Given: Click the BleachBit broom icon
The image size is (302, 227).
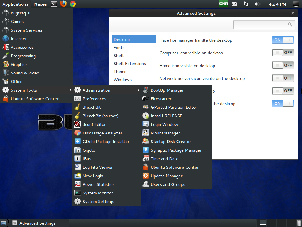Looking at the screenshot, I should [78, 107].
